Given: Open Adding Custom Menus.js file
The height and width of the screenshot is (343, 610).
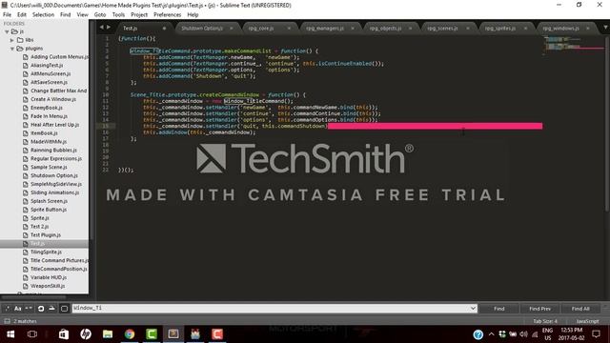Looking at the screenshot, I should [59, 57].
